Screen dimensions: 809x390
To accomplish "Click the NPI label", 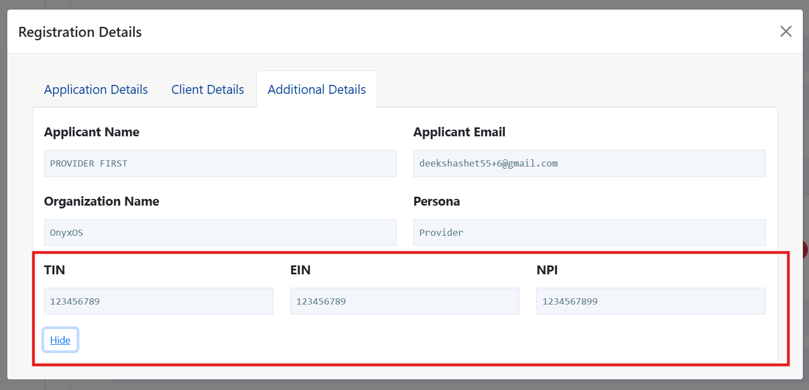I will (547, 270).
